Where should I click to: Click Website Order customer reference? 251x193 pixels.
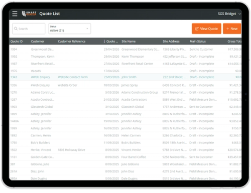coord(67,85)
